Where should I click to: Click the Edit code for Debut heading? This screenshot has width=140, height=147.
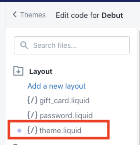point(89,15)
